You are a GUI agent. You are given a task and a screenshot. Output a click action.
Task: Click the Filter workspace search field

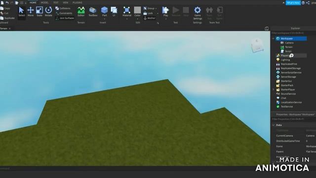click(293, 33)
